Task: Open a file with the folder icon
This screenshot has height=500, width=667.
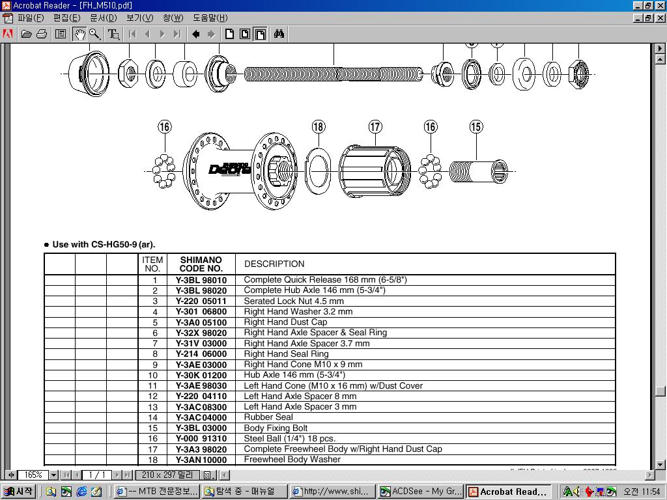Action: [26, 34]
